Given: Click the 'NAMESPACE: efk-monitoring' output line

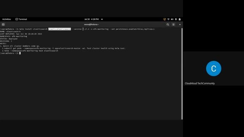Looking at the screenshot, I should (14, 36).
